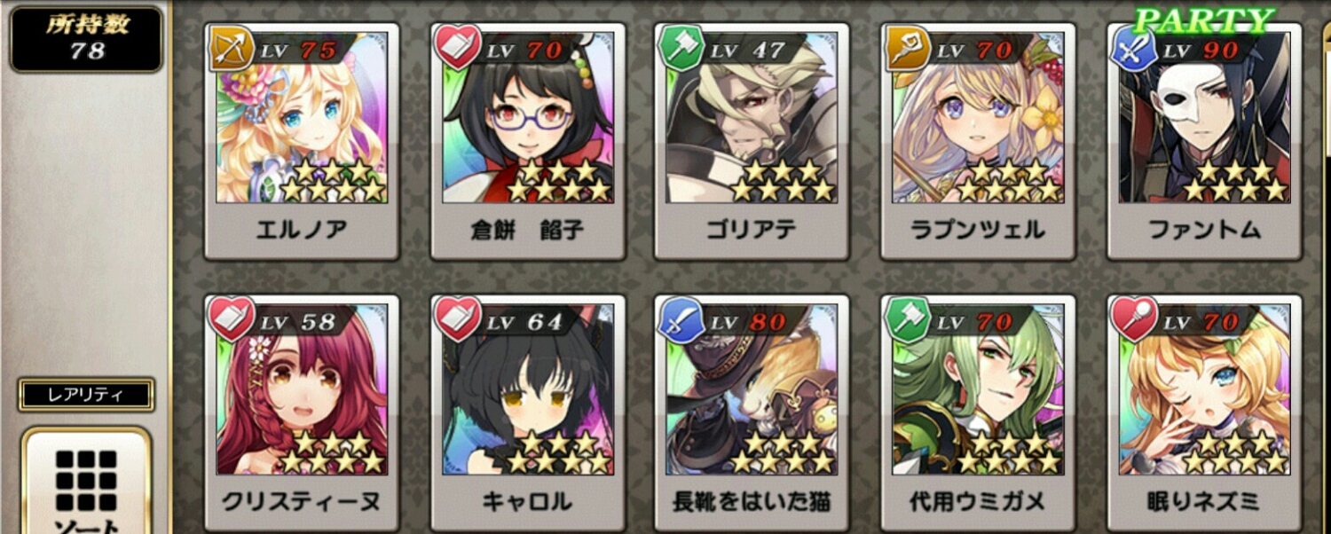Choose the 眠りネズミ character name

pyautogui.click(x=1204, y=501)
